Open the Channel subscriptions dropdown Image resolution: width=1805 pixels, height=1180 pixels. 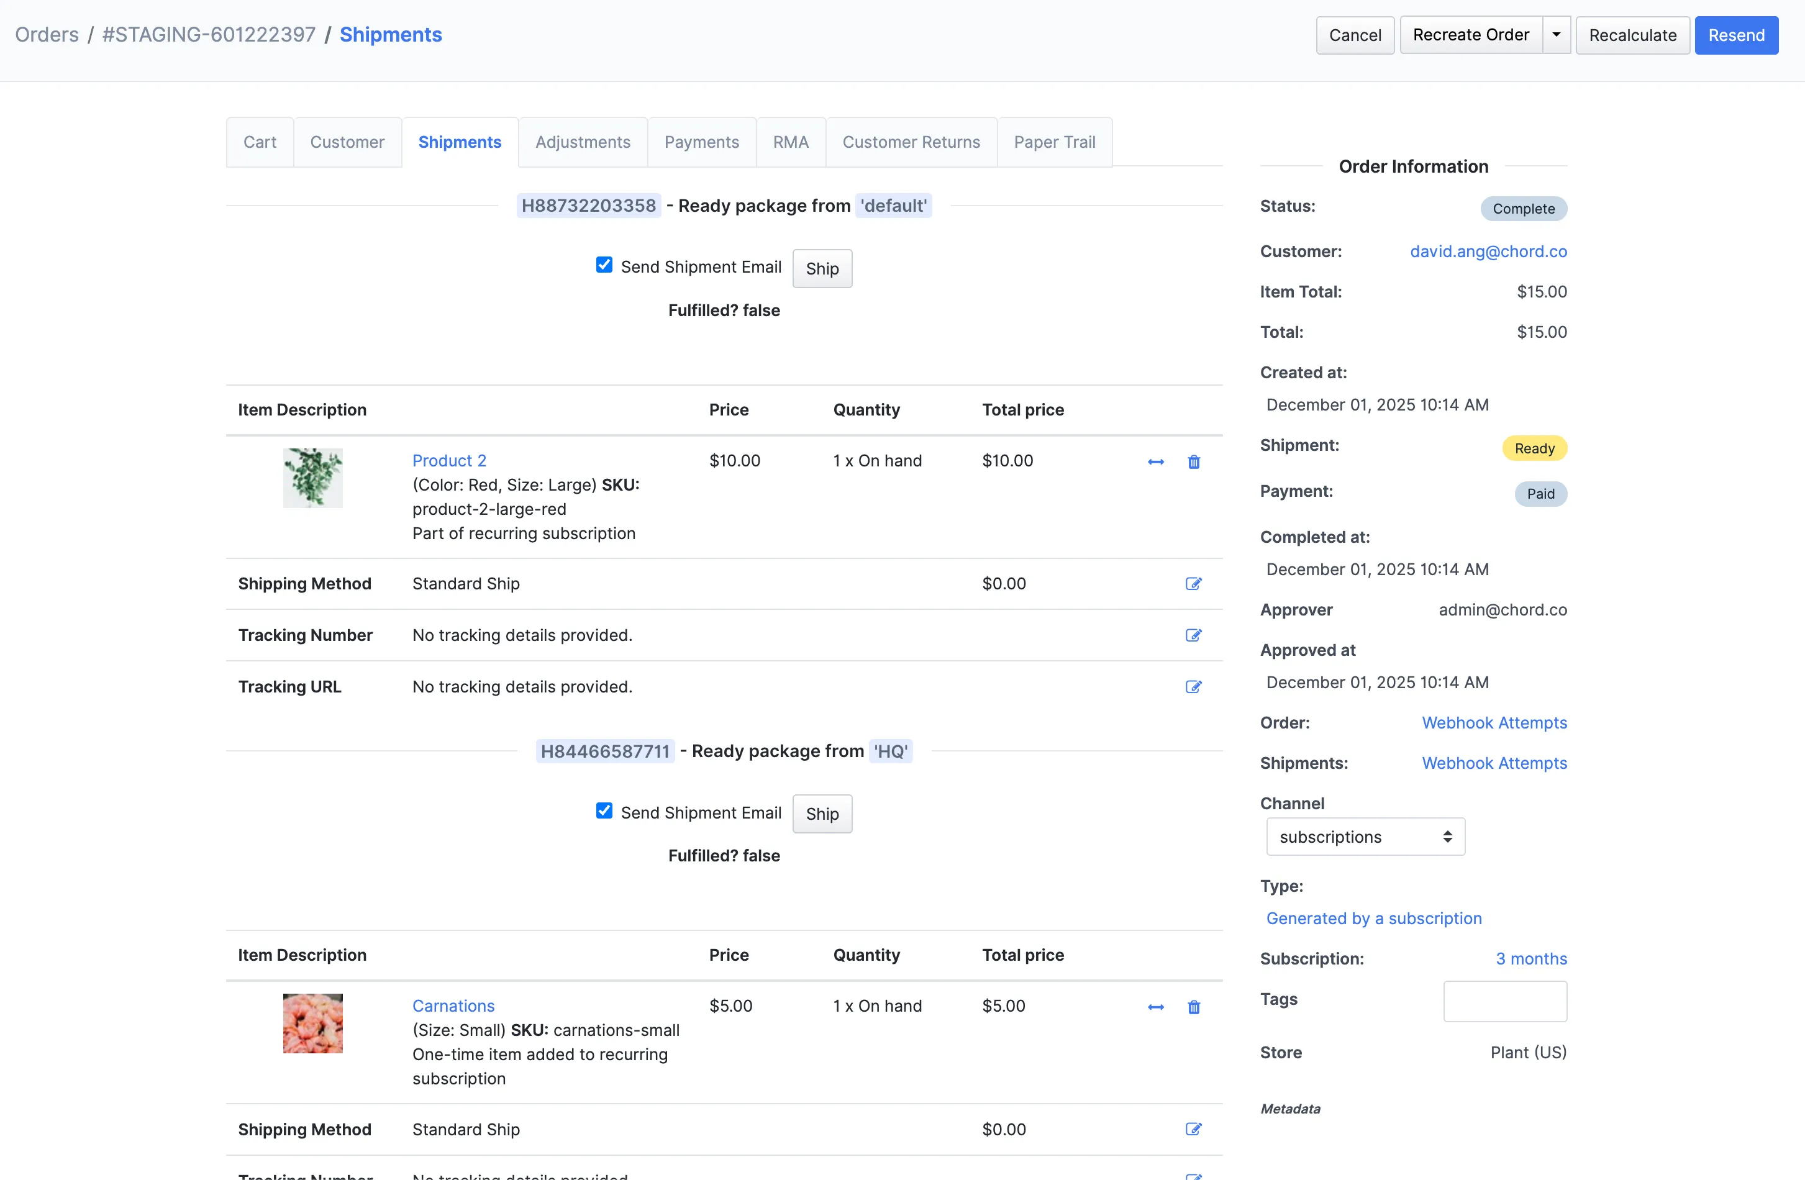click(x=1365, y=837)
